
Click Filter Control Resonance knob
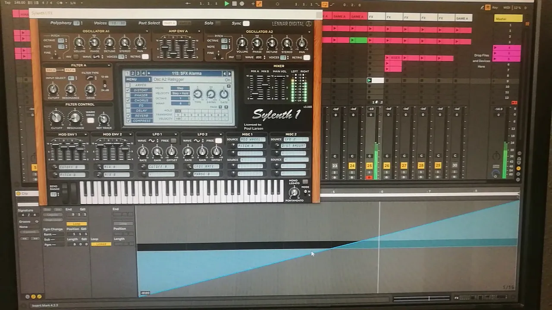click(75, 117)
